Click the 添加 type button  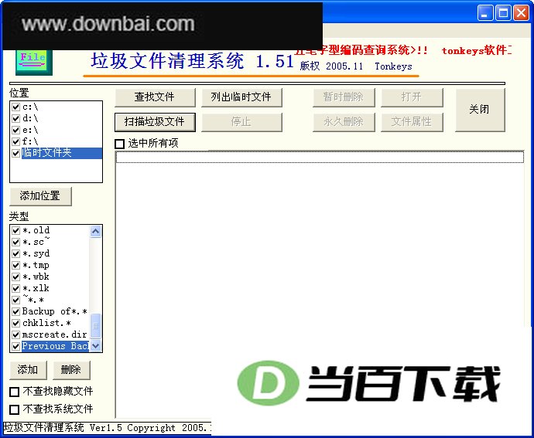click(28, 370)
